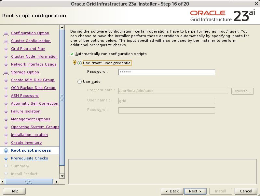Open the Cluster Configuration step link
The width and height of the screenshot is (260, 196).
pos(31,41)
